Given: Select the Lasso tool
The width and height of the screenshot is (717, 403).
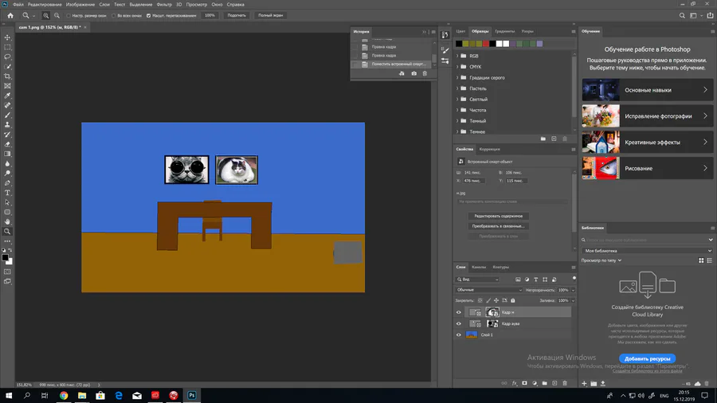Looking at the screenshot, I should click(x=7, y=57).
